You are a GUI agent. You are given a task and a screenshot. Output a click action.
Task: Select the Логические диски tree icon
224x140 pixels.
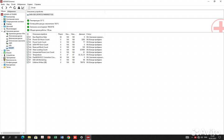pos(7,36)
